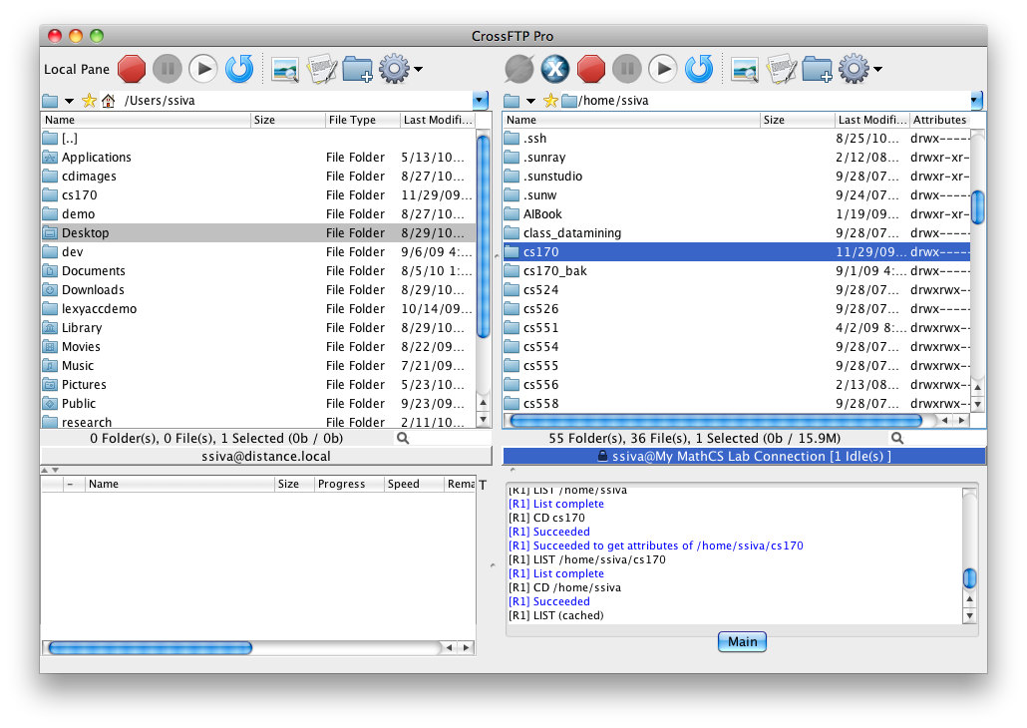Refresh the remote /home/ssiva listing
This screenshot has width=1027, height=728.
699,69
